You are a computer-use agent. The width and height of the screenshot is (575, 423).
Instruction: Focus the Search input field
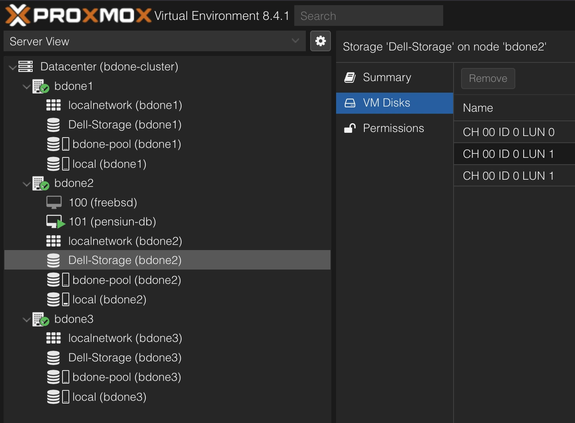click(368, 16)
